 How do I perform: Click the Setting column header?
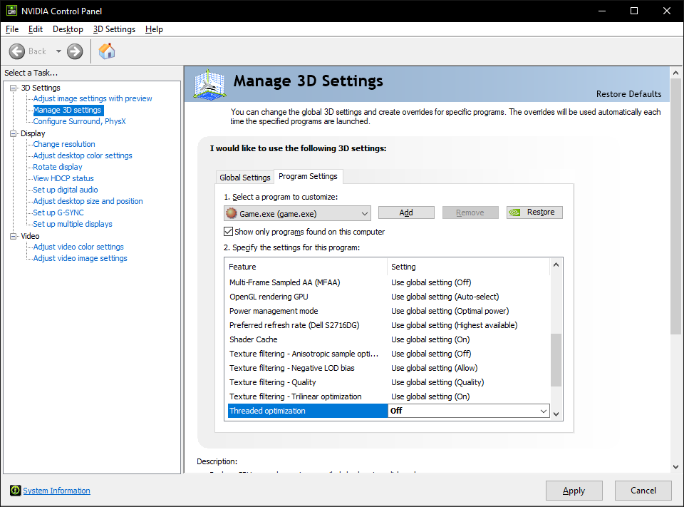click(x=468, y=267)
